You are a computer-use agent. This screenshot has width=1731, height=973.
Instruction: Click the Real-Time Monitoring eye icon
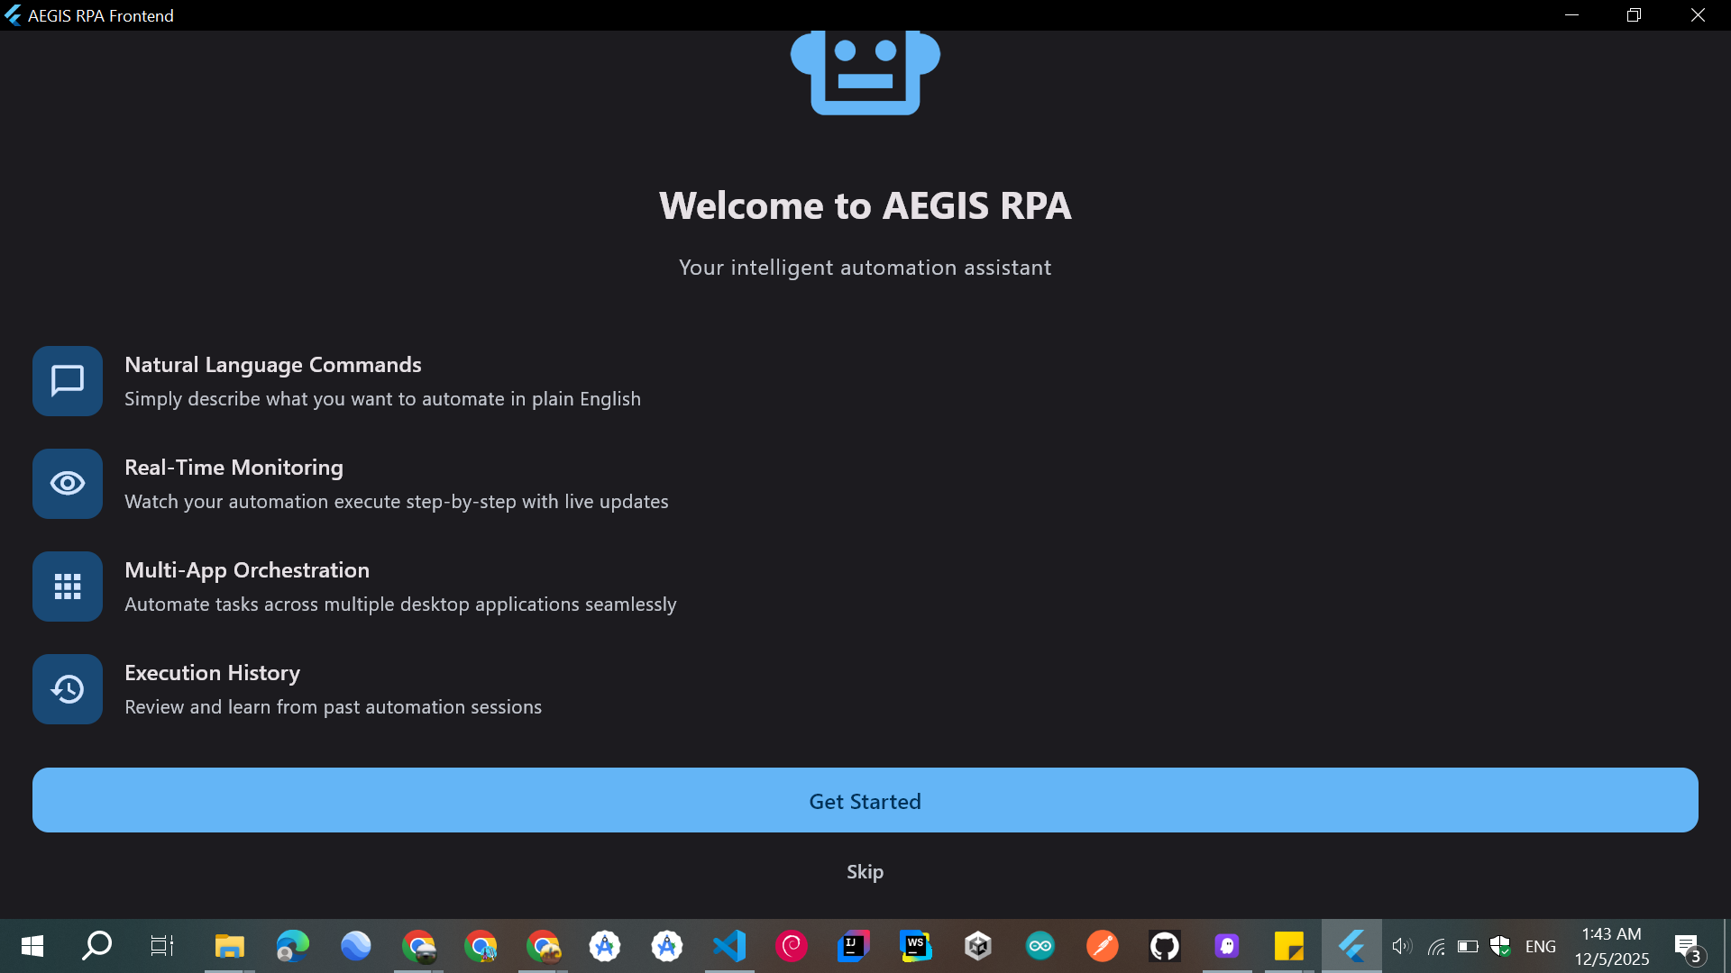click(x=68, y=484)
